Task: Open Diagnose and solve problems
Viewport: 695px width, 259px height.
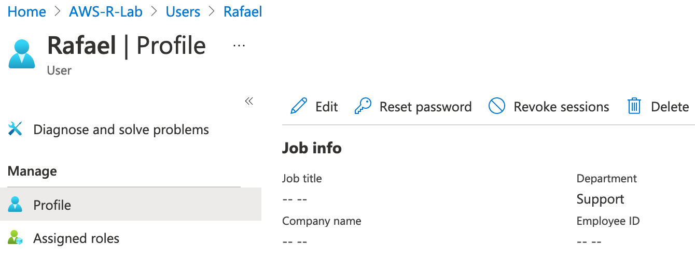Action: point(121,129)
